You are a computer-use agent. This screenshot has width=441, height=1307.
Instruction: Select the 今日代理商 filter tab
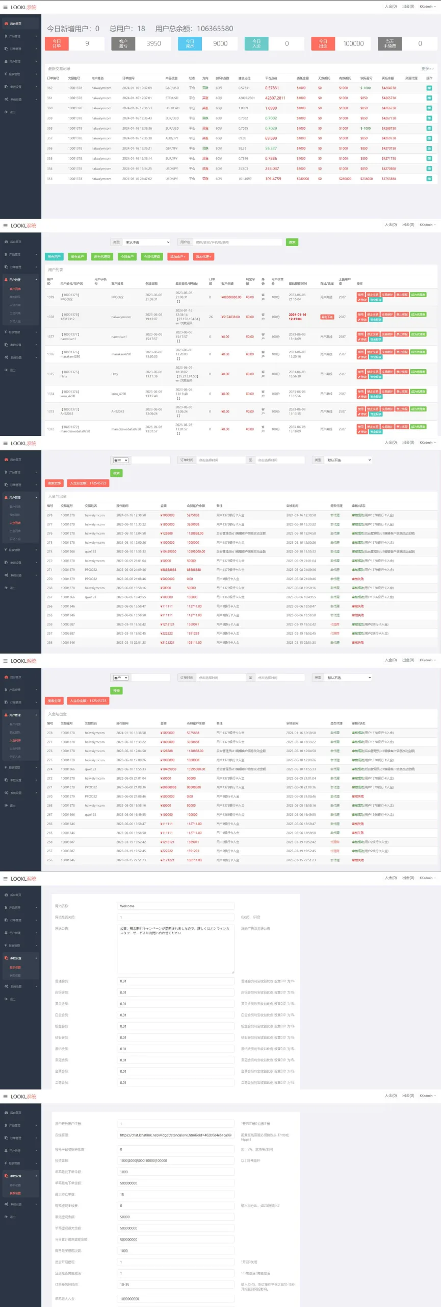(x=151, y=257)
